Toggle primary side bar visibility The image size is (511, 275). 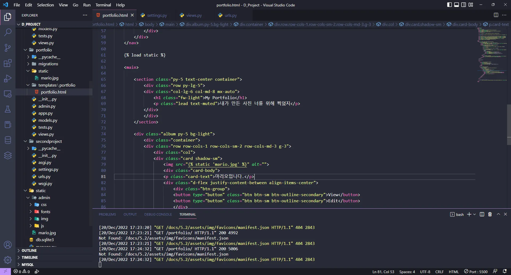449,5
